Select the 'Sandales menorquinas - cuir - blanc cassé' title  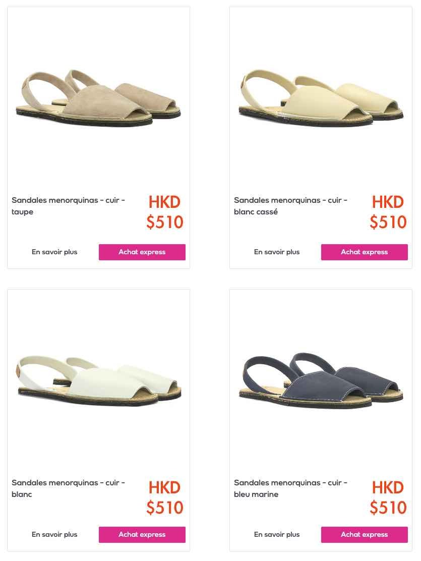pyautogui.click(x=291, y=206)
